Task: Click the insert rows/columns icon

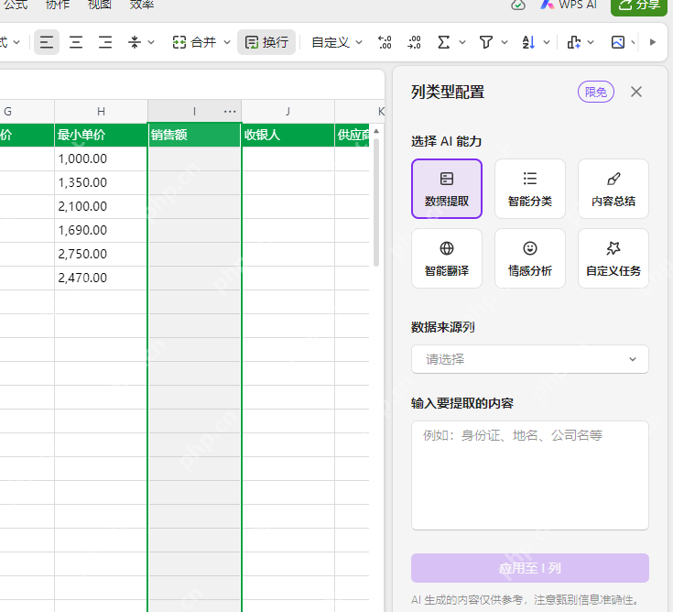Action: click(574, 42)
